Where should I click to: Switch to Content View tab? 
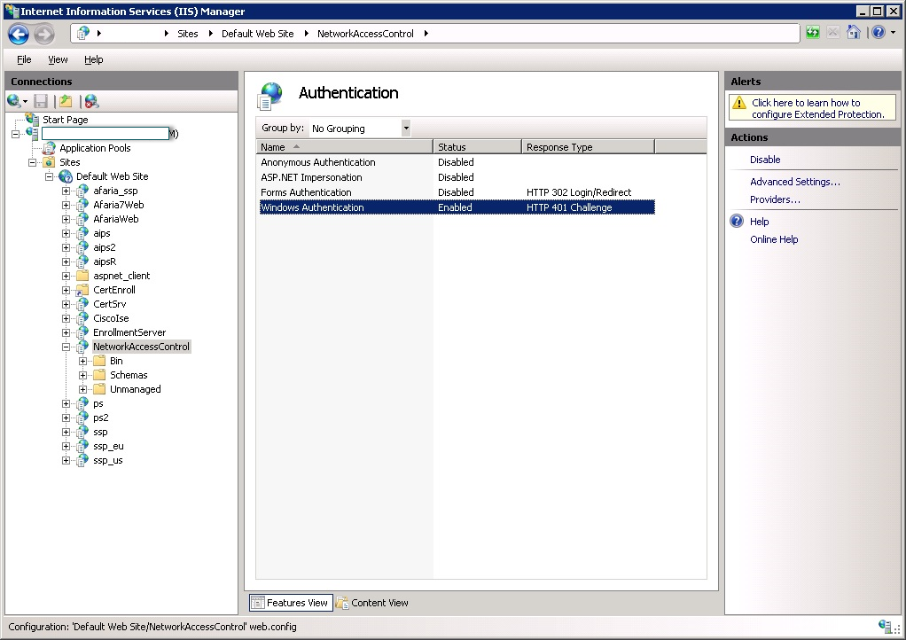[x=372, y=603]
